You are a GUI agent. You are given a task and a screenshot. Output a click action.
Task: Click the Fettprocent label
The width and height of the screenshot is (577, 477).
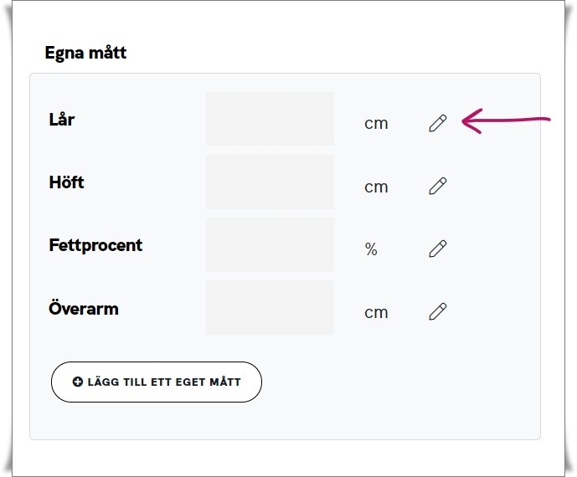click(95, 245)
